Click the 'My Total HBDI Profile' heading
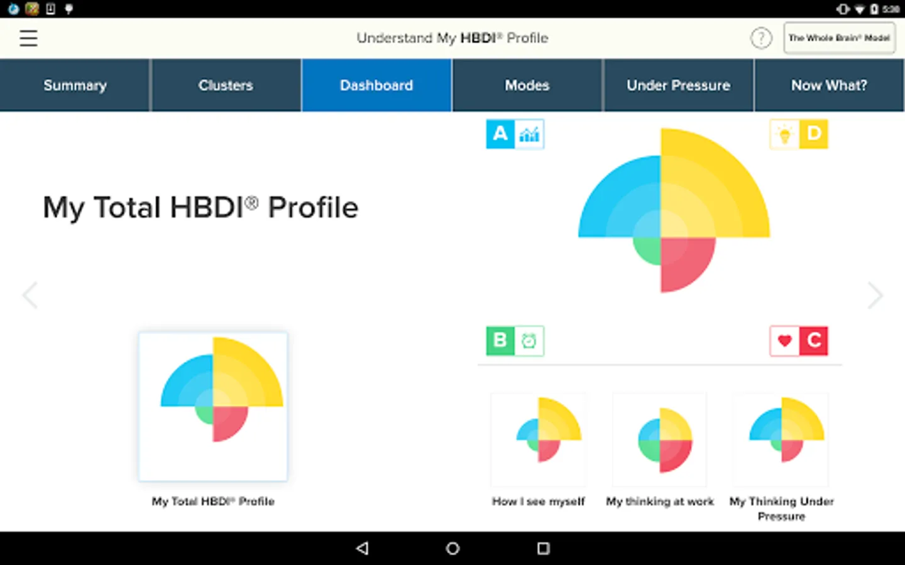The image size is (905, 565). (200, 208)
